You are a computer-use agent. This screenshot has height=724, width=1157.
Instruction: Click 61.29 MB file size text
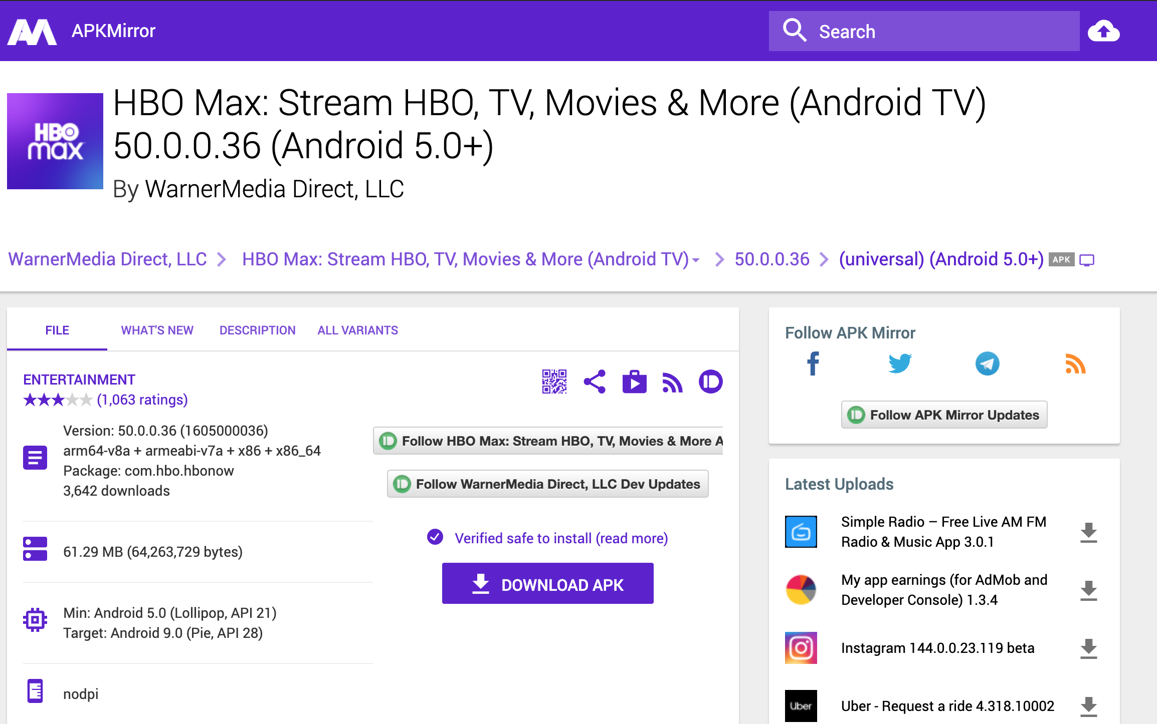click(153, 552)
